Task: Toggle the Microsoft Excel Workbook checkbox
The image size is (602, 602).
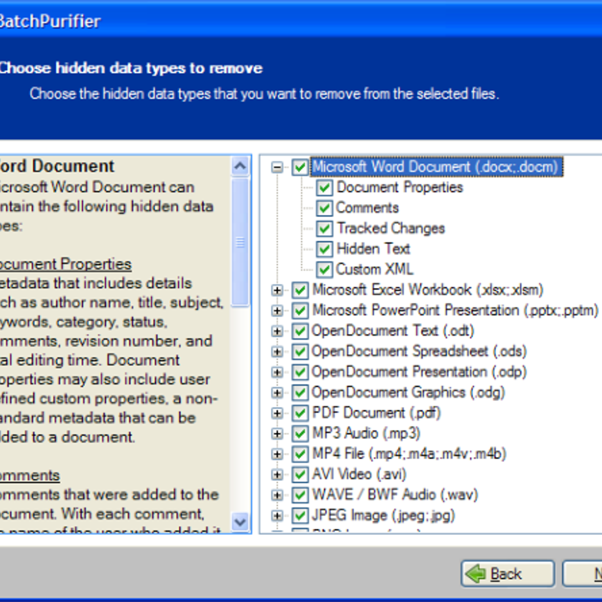Action: point(300,290)
